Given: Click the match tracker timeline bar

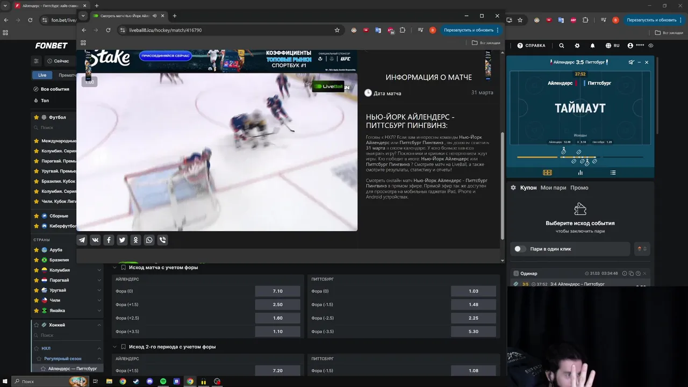Looking at the screenshot, I should (580, 157).
